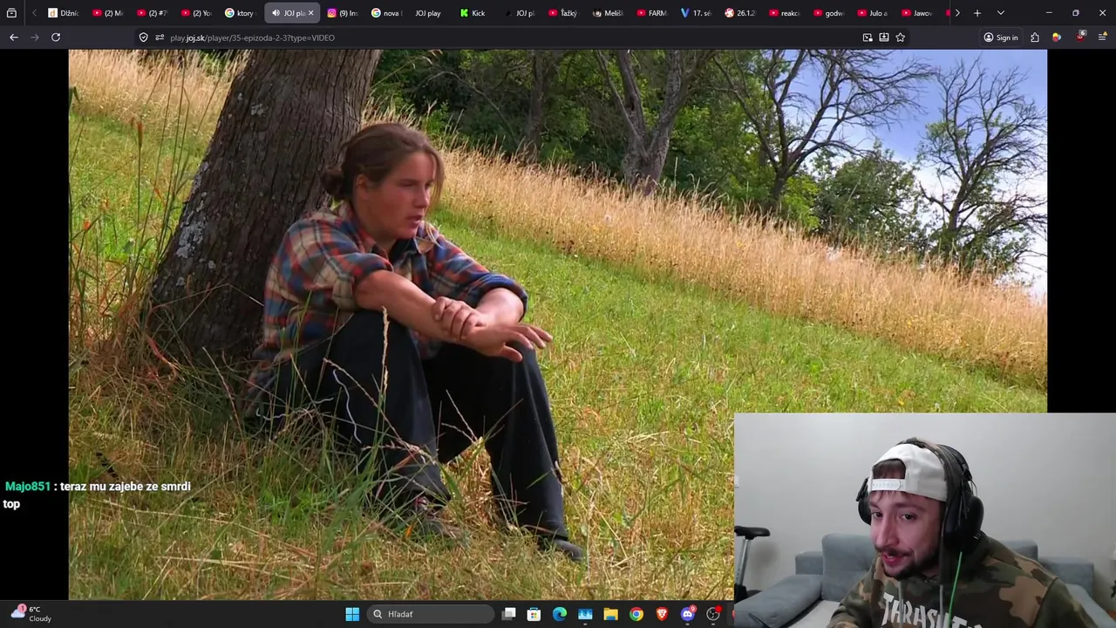Image resolution: width=1116 pixels, height=628 pixels.
Task: Switch to the 'Ťažký' YouTube tab
Action: [x=564, y=13]
